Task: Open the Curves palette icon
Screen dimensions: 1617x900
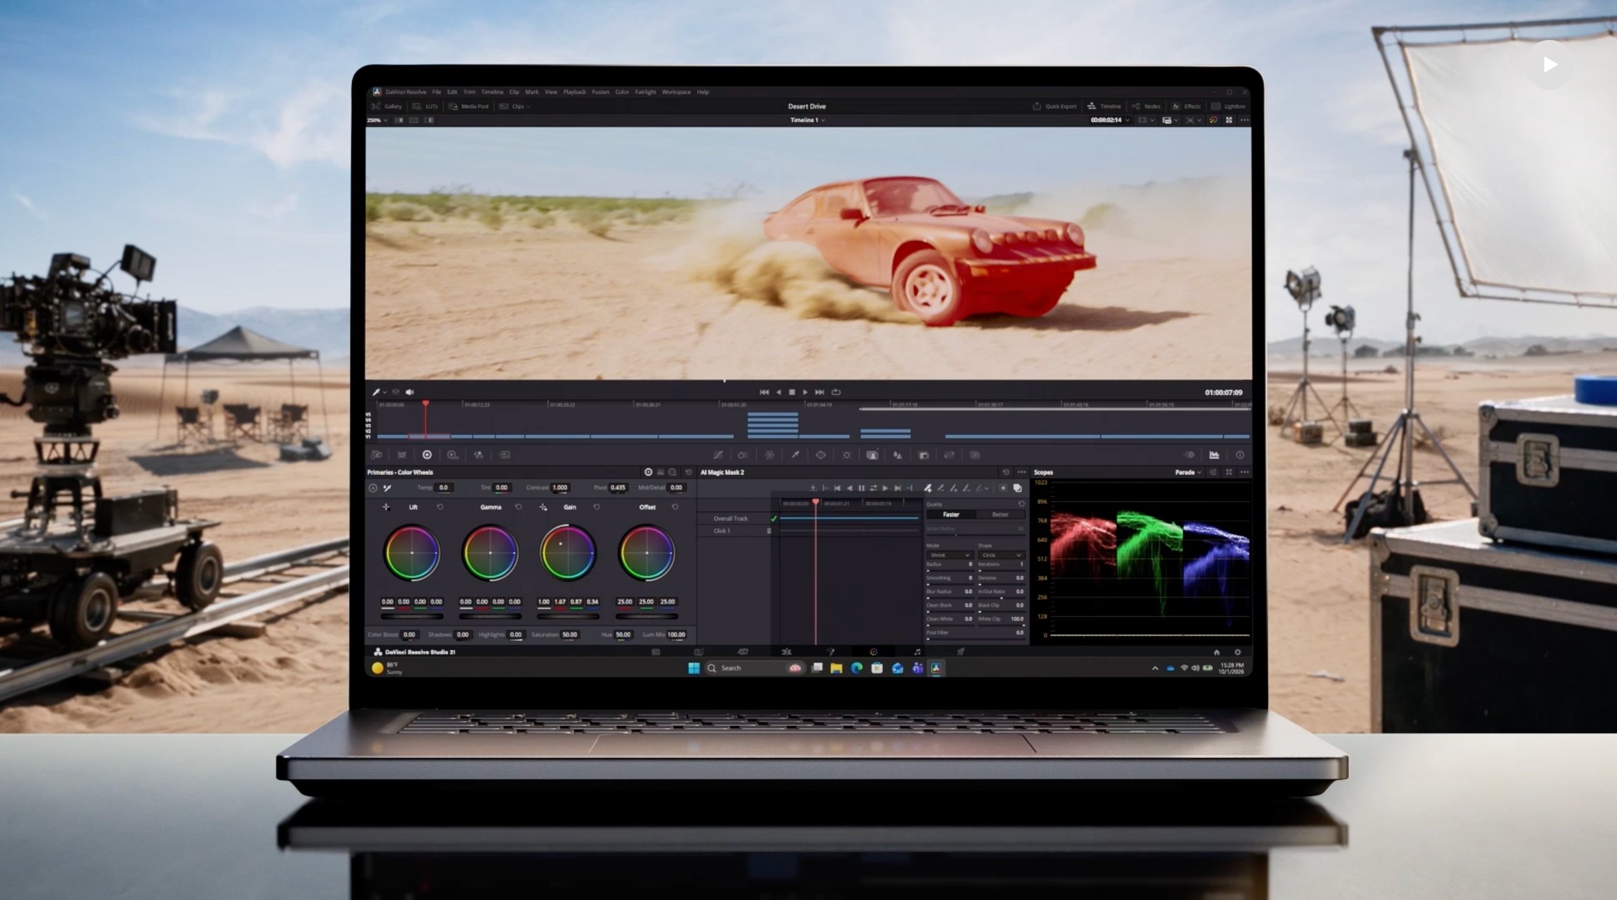Action: 718,455
